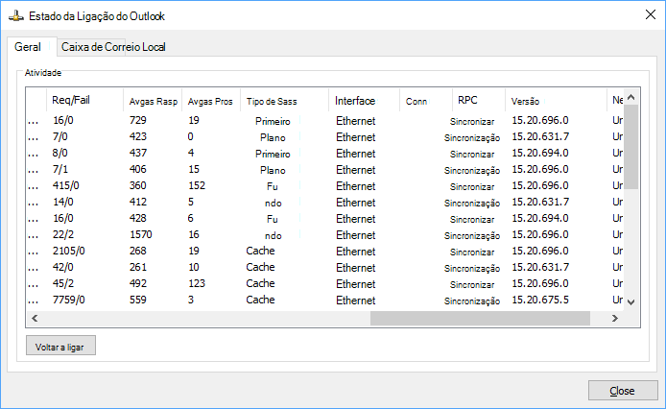Image resolution: width=666 pixels, height=409 pixels.
Task: Click the Avgas Rasp value 360
Action: [x=138, y=186]
